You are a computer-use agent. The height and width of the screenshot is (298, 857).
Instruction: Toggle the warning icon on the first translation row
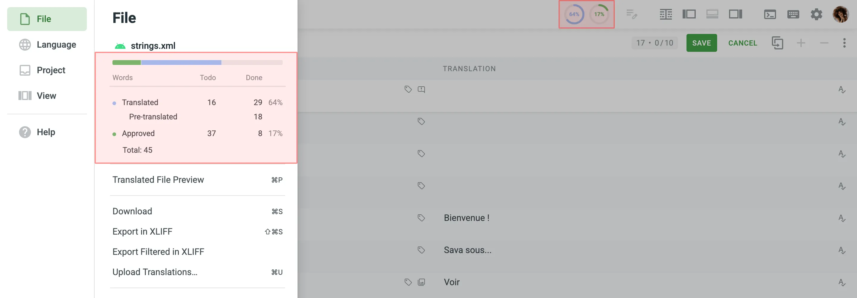(x=422, y=89)
